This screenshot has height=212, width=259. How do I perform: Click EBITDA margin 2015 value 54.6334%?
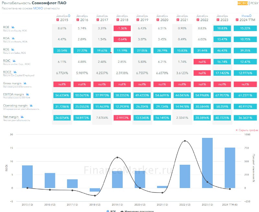(x=62, y=95)
